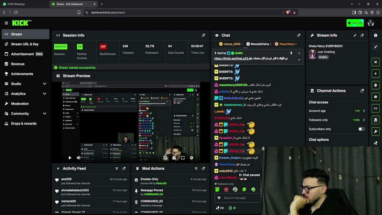Image resolution: width=382 pixels, height=215 pixels.
Task: Enter fullscreen on stream preview
Action: [183, 158]
